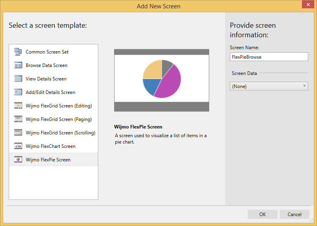Click the Add/Edit Details Screen icon
This screenshot has width=317, height=226.
click(x=18, y=92)
